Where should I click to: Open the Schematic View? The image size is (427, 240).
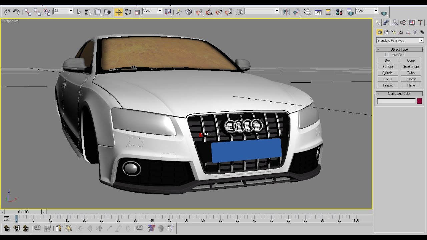pyautogui.click(x=328, y=12)
